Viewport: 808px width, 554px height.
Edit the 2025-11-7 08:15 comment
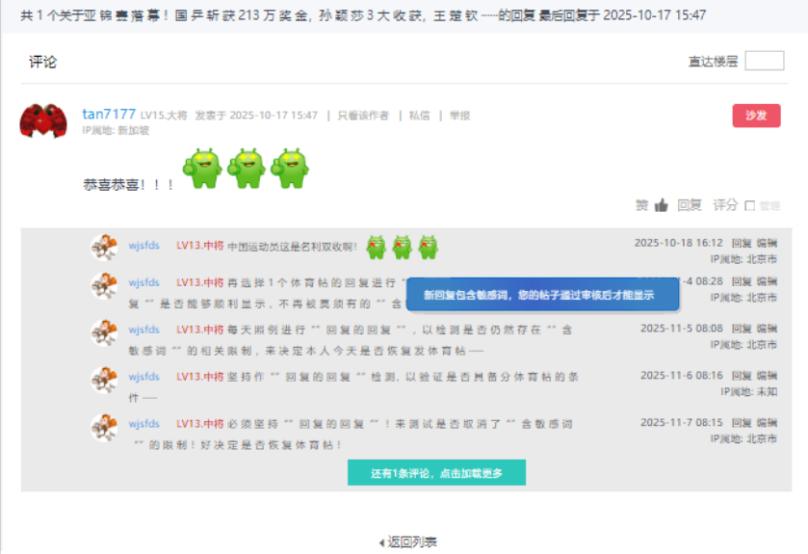click(767, 423)
